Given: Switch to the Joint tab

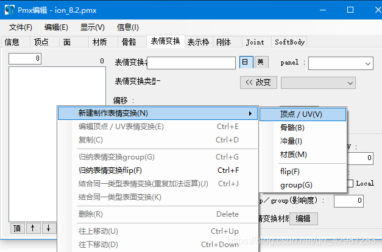Looking at the screenshot, I should click(256, 42).
